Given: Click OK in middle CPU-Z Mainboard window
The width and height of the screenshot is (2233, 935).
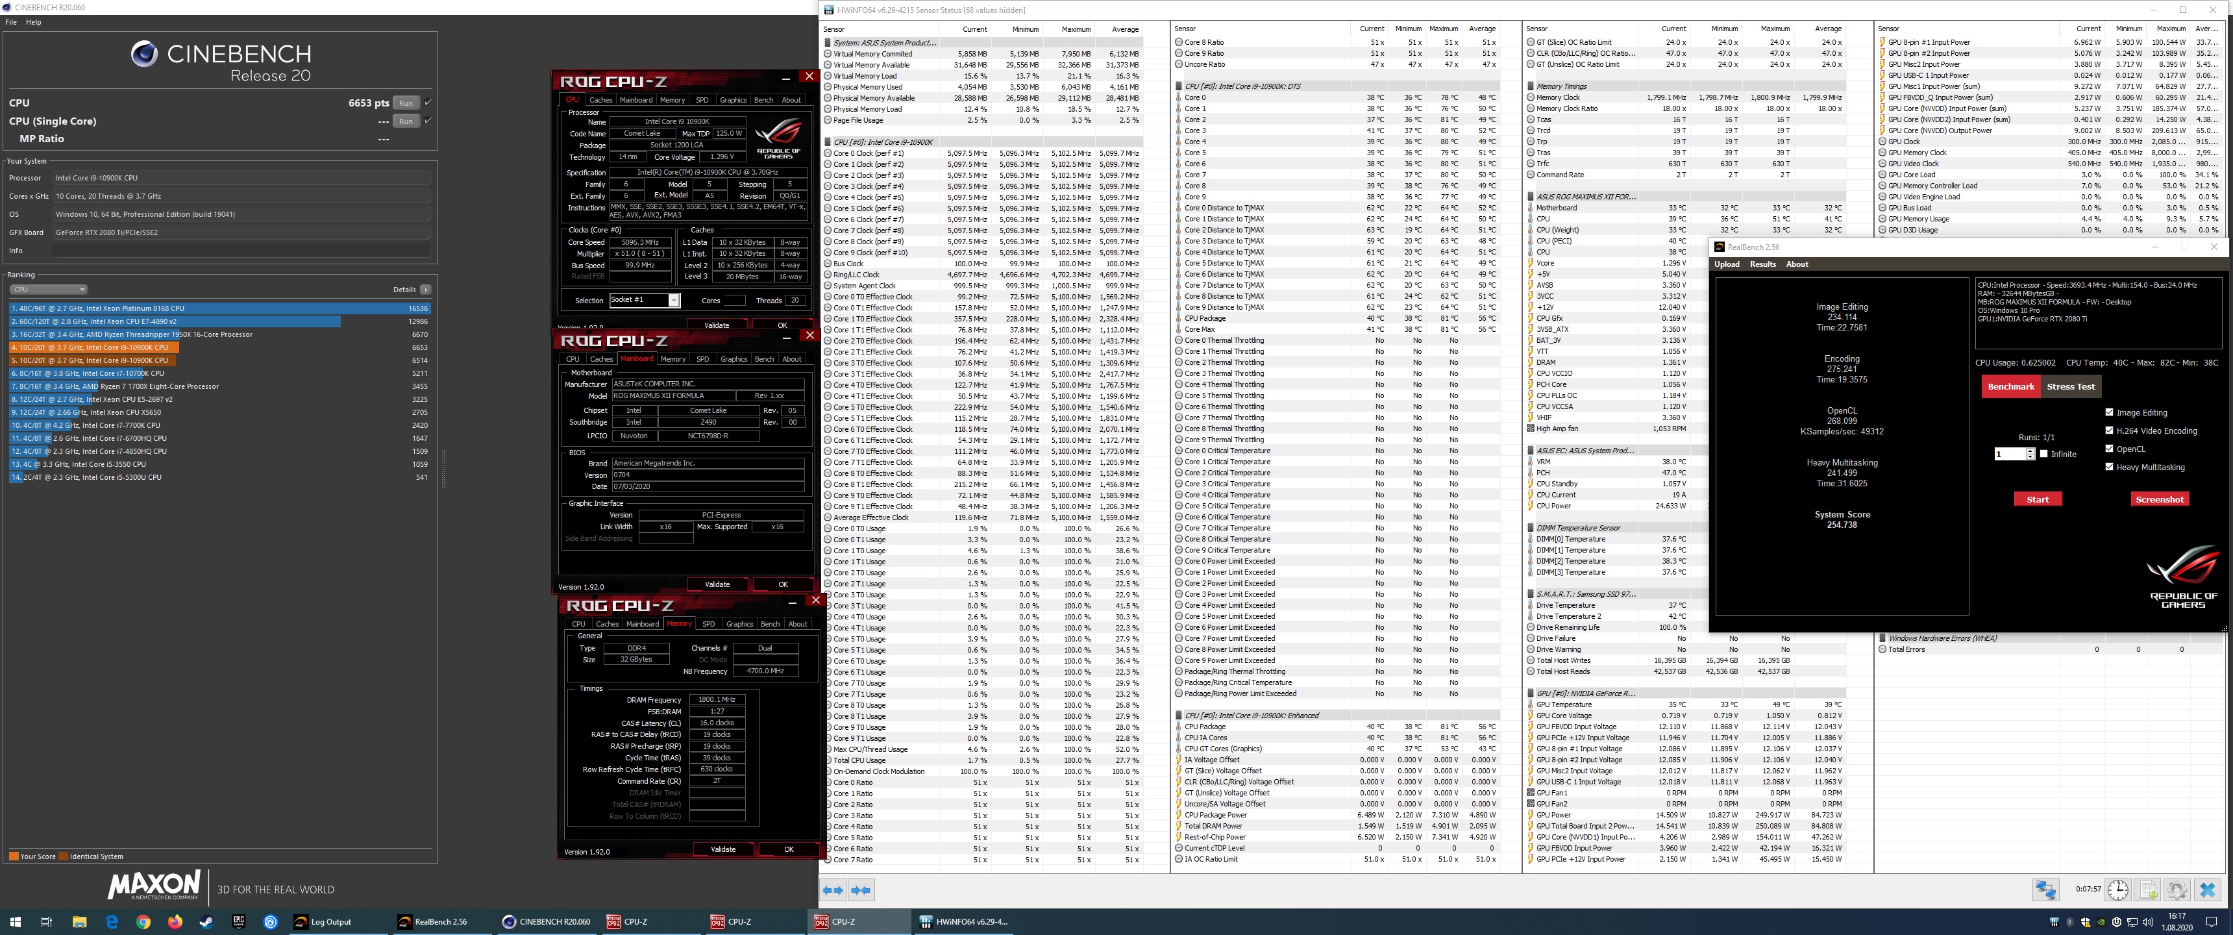Looking at the screenshot, I should click(x=783, y=584).
